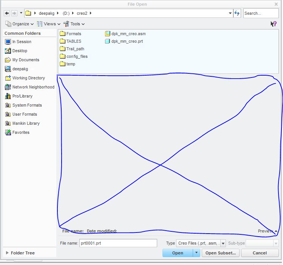Expand the arrow after (D:) in path
Viewport: 283px width, 265px height.
point(73,13)
